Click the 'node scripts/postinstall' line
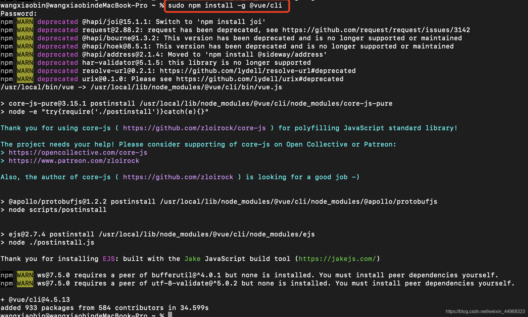528x317 pixels. 53,210
